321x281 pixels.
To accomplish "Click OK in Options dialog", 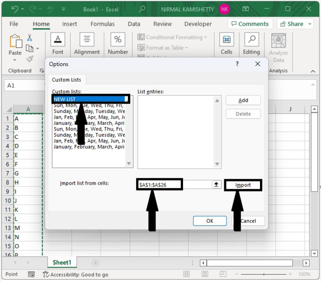I will (x=210, y=221).
